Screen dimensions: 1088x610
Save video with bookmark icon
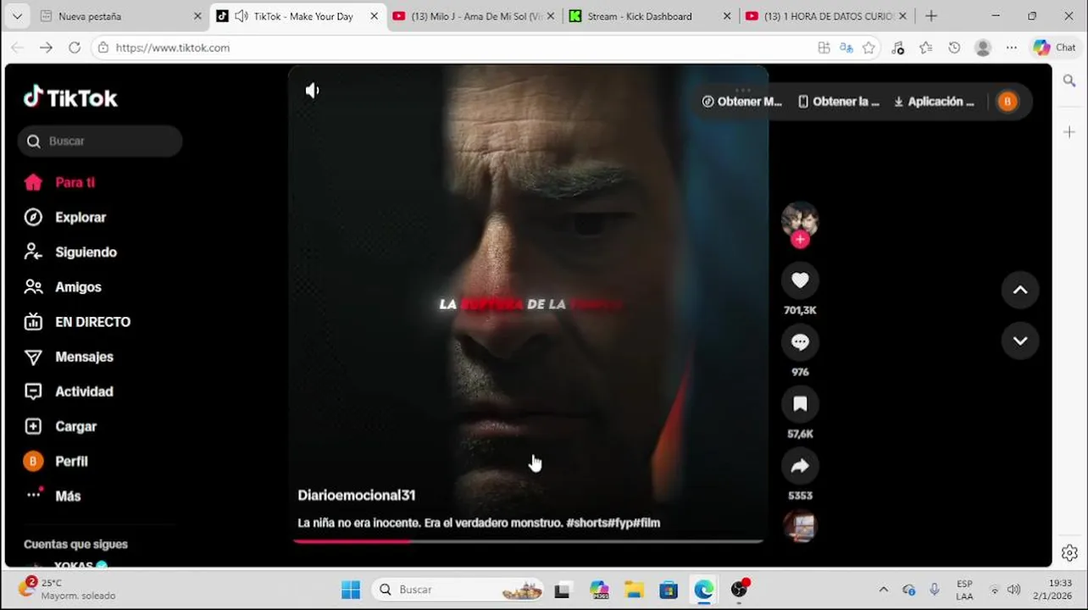(x=800, y=404)
